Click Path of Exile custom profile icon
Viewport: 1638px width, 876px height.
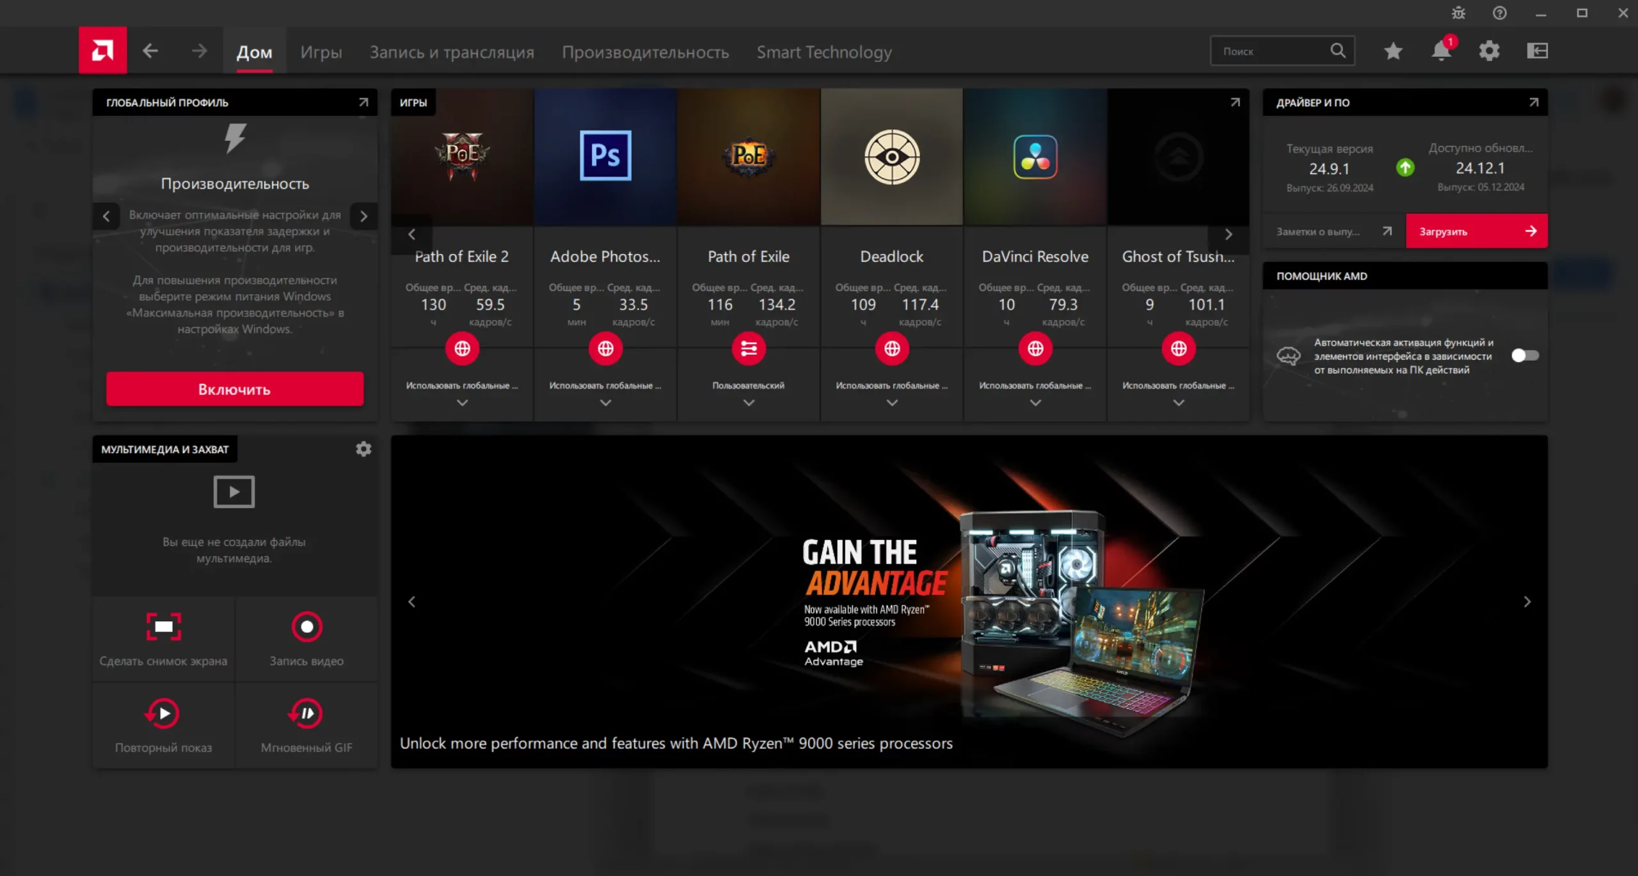(x=749, y=349)
